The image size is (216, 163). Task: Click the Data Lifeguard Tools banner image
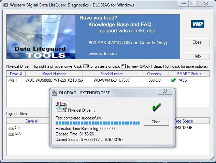click(x=41, y=37)
